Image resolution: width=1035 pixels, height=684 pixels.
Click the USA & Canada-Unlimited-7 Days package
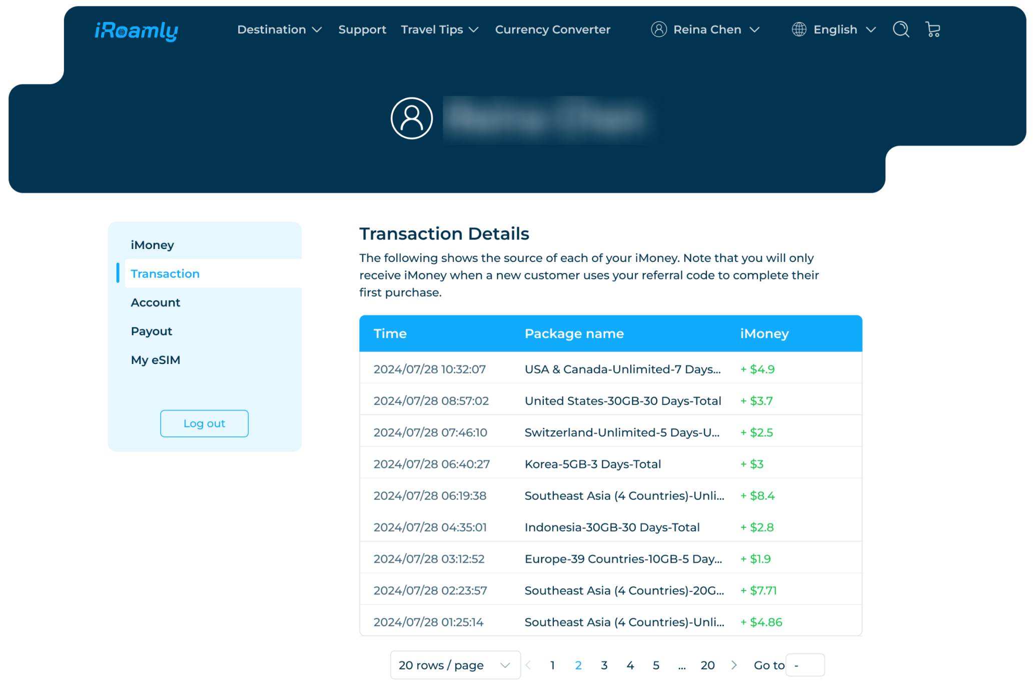623,369
